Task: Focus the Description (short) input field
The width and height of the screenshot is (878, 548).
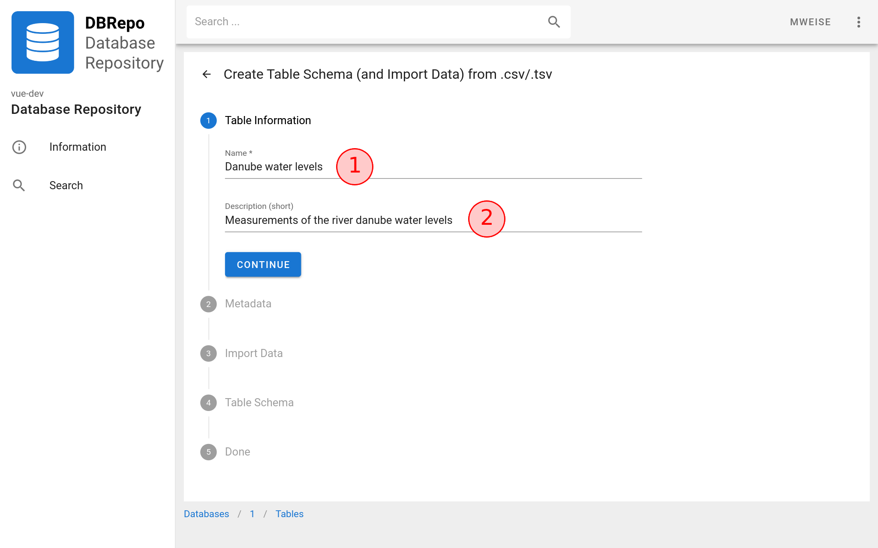Action: (433, 220)
